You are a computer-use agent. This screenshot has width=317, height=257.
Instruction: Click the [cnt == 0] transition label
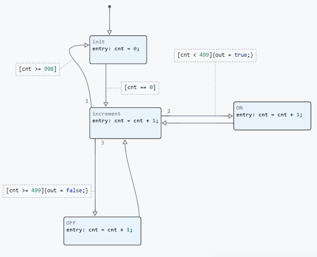click(140, 88)
